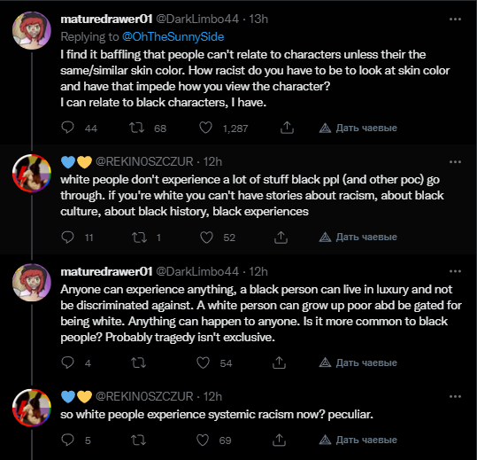Like the tweet with 54 likes
Viewport: 477px width, 460px height.
(x=203, y=363)
